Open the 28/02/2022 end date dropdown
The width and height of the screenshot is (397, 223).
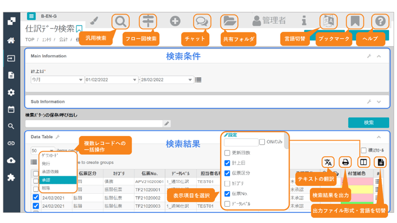click(167, 80)
